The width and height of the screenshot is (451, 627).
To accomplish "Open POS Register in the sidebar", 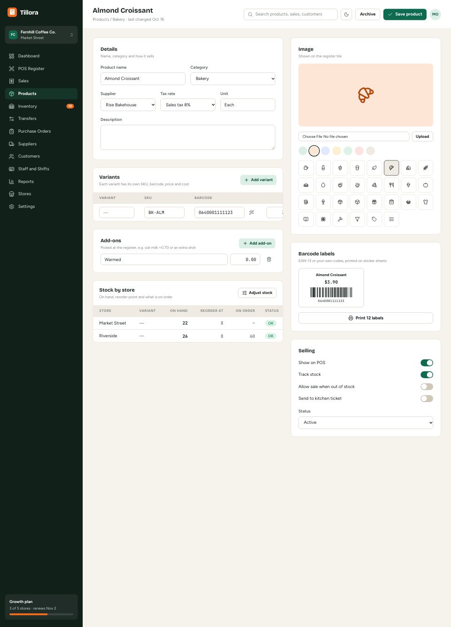I will tap(41, 69).
